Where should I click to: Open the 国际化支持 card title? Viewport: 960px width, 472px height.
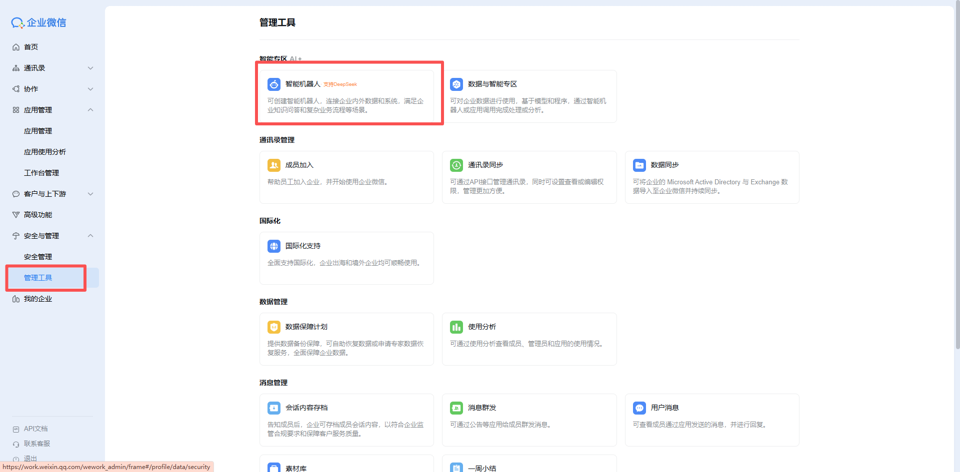(x=303, y=246)
